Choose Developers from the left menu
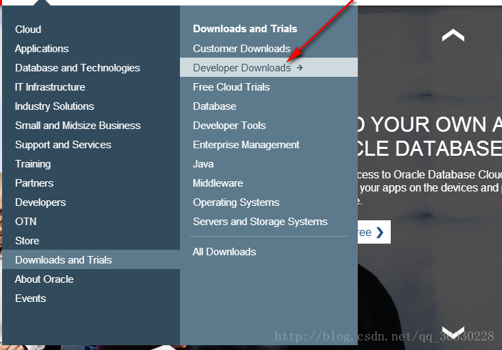 tap(41, 202)
